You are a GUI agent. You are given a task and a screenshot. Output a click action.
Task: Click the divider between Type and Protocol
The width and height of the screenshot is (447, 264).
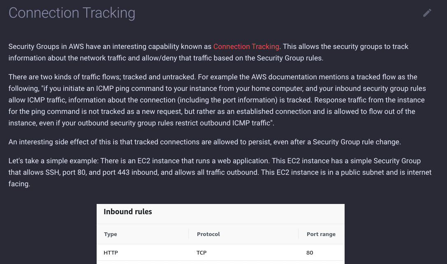click(188, 234)
